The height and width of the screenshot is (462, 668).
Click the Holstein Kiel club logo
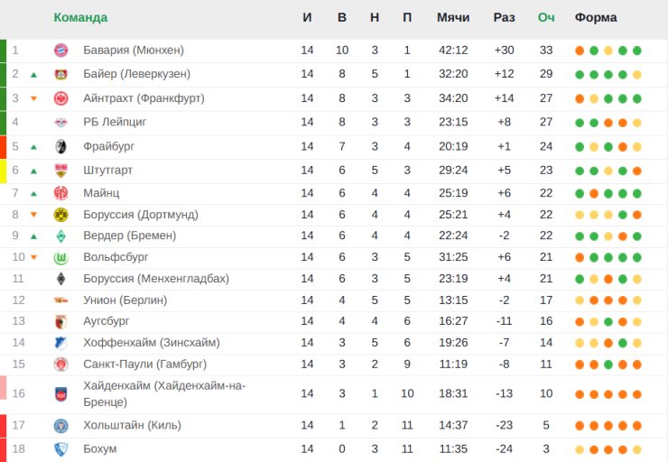(x=61, y=426)
